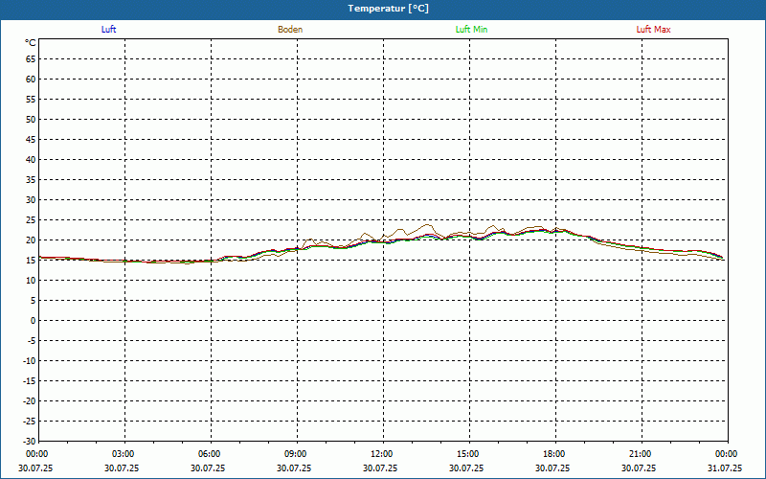Click the blue Luft legend label
The width and height of the screenshot is (766, 479).
108,30
